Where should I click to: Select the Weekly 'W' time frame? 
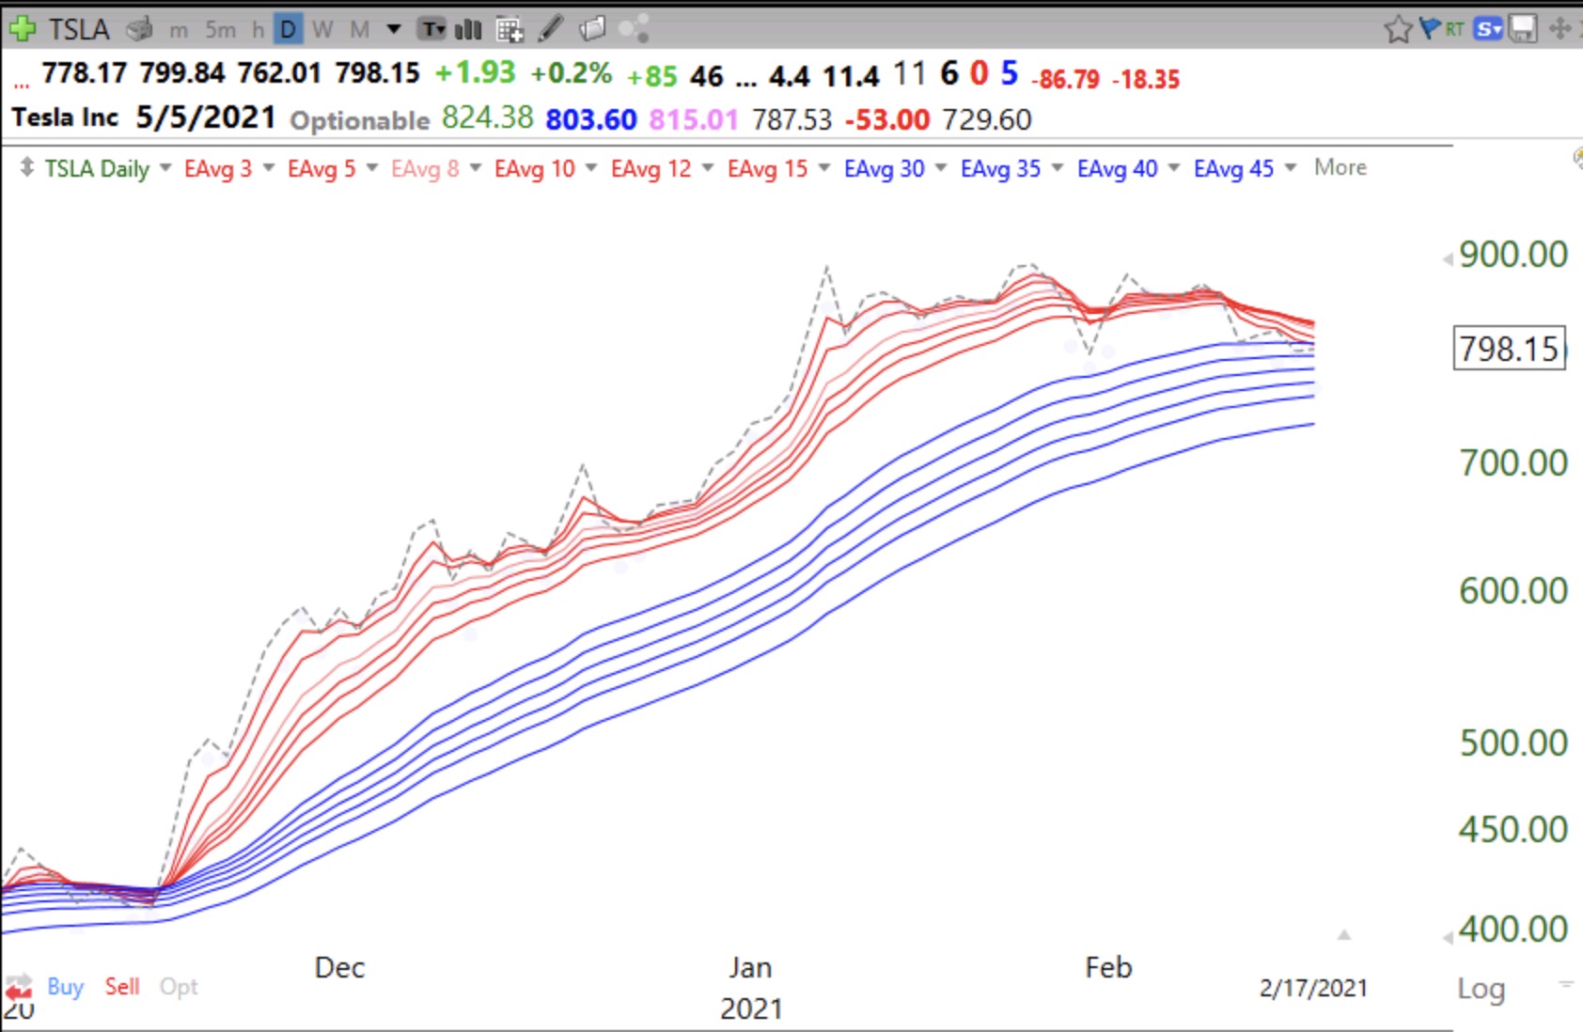322,30
